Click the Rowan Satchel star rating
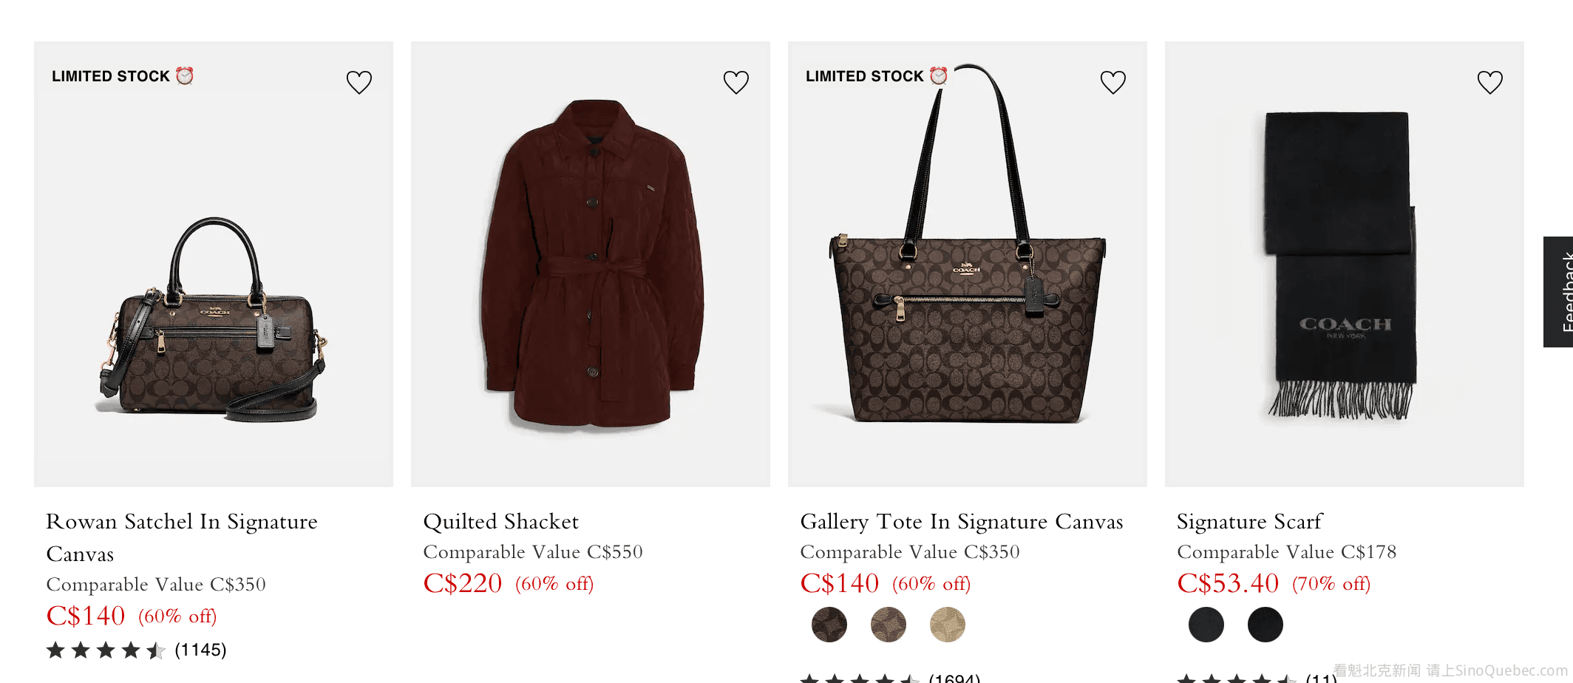Screen dimensions: 1573x683 (x=106, y=650)
